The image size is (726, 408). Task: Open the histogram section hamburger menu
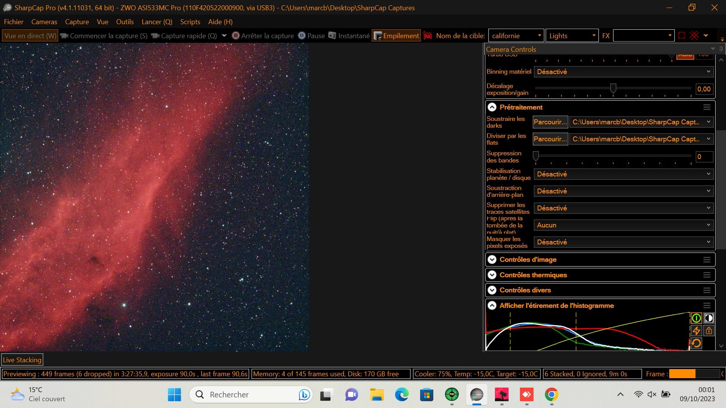click(x=707, y=306)
